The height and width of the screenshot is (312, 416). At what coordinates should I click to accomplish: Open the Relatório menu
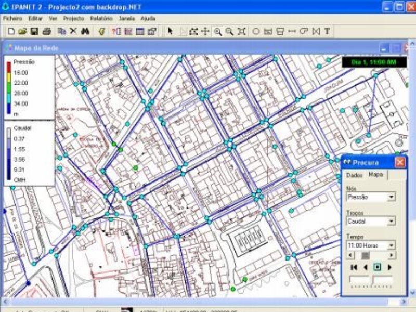(101, 18)
